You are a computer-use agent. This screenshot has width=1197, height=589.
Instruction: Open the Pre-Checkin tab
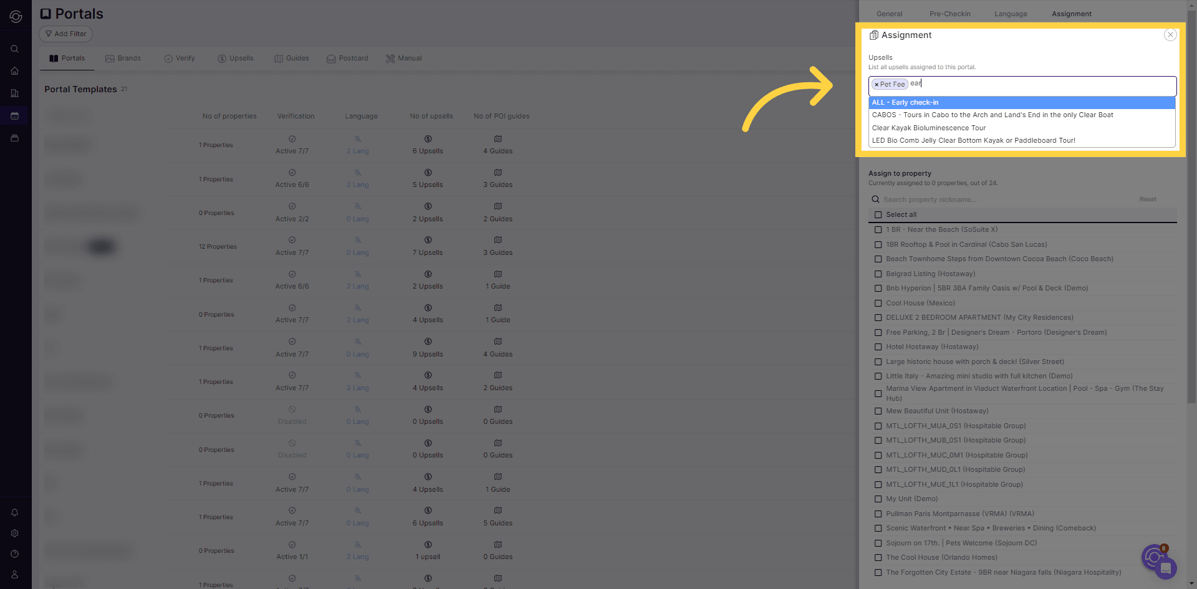949,13
